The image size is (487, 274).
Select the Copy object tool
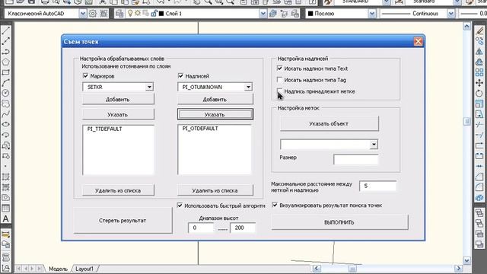[x=479, y=41]
